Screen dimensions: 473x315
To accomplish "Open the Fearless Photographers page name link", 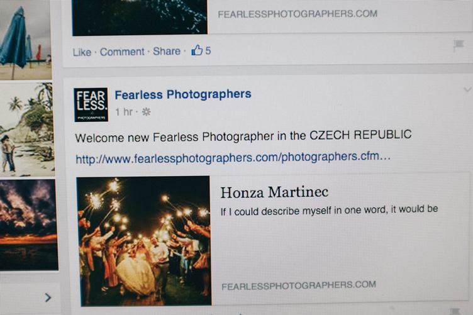I will pos(183,94).
